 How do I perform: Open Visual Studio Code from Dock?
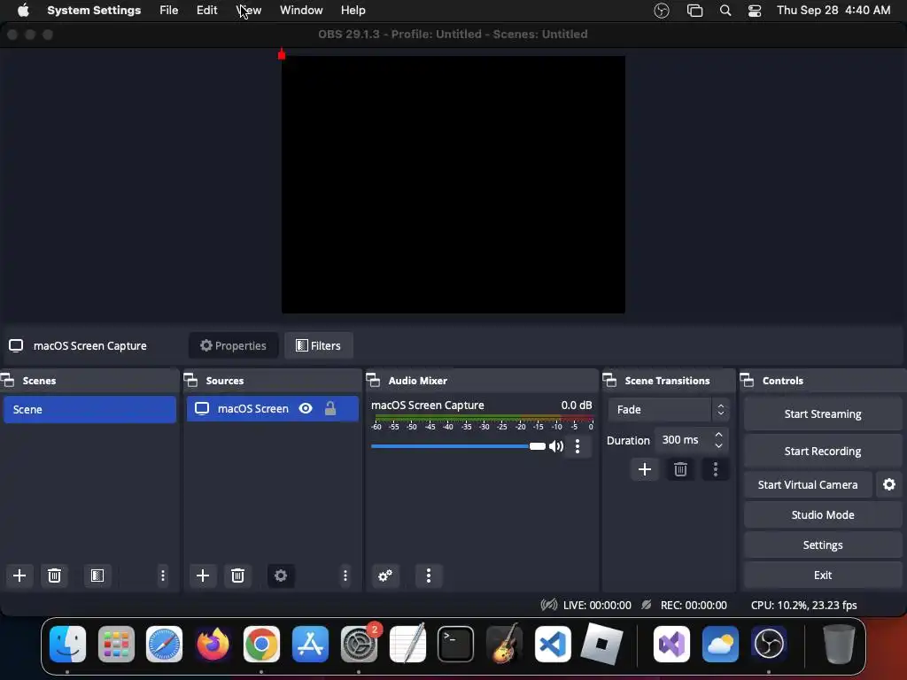[x=553, y=644]
